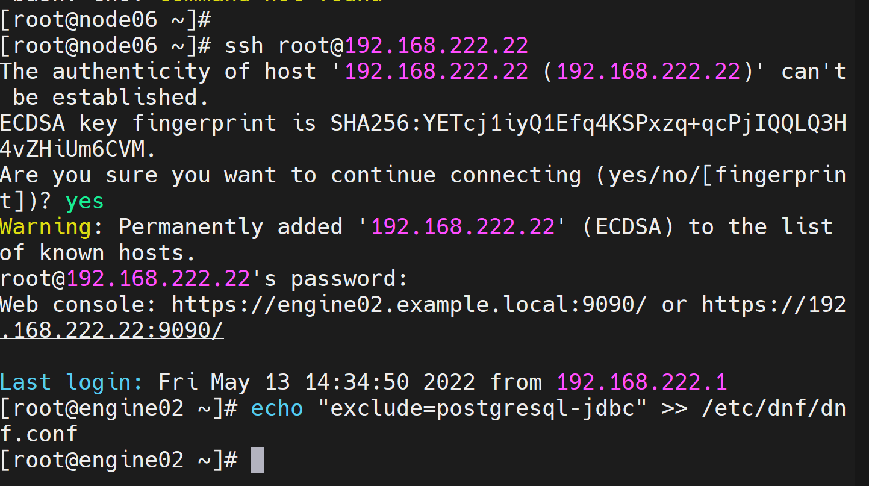Click the green "yes" response text
Screen dimensions: 869x486
tap(85, 201)
